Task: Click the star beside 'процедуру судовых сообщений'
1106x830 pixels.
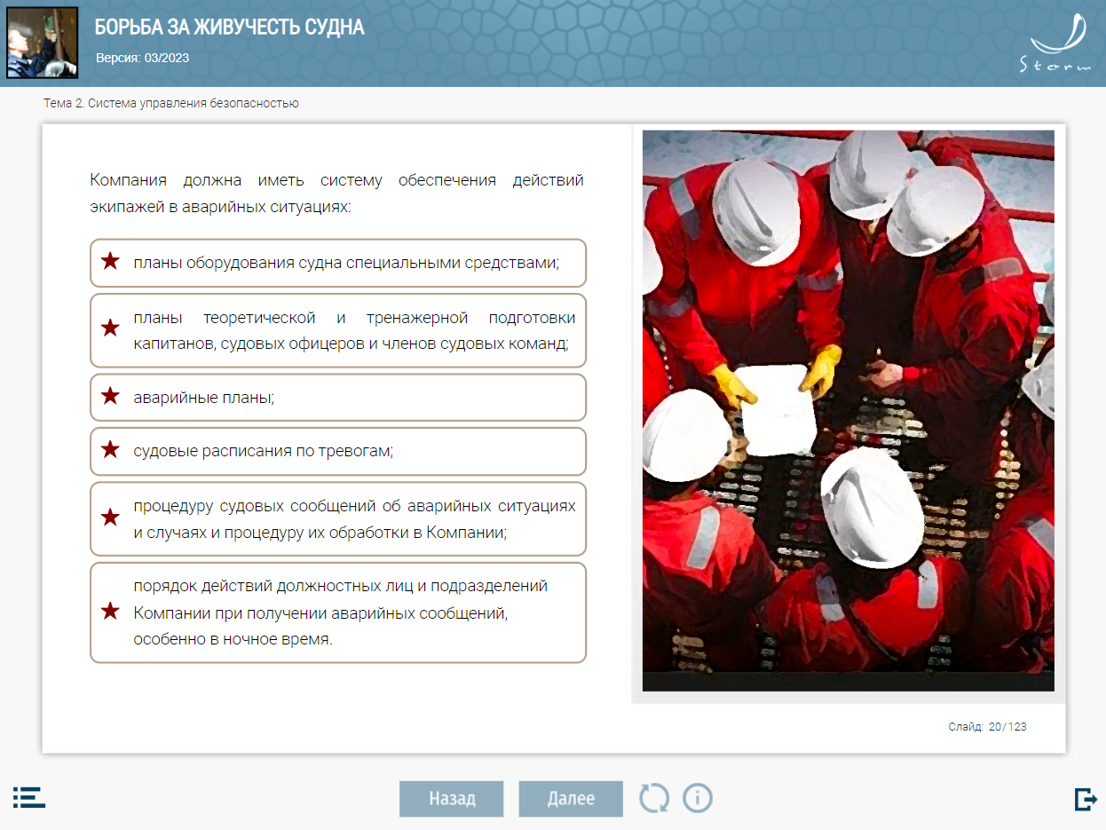Action: tap(110, 517)
